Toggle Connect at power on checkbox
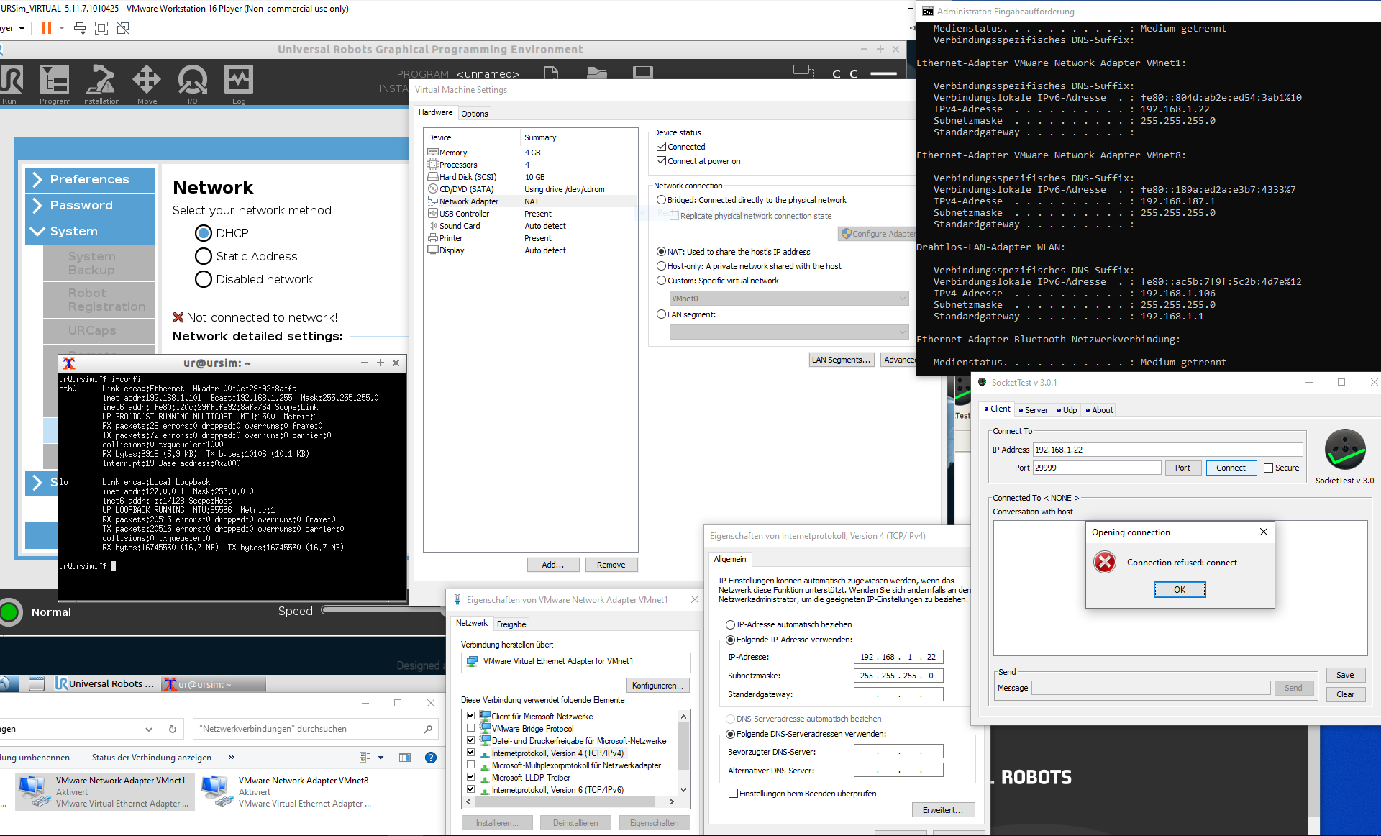The width and height of the screenshot is (1381, 836). [x=661, y=160]
